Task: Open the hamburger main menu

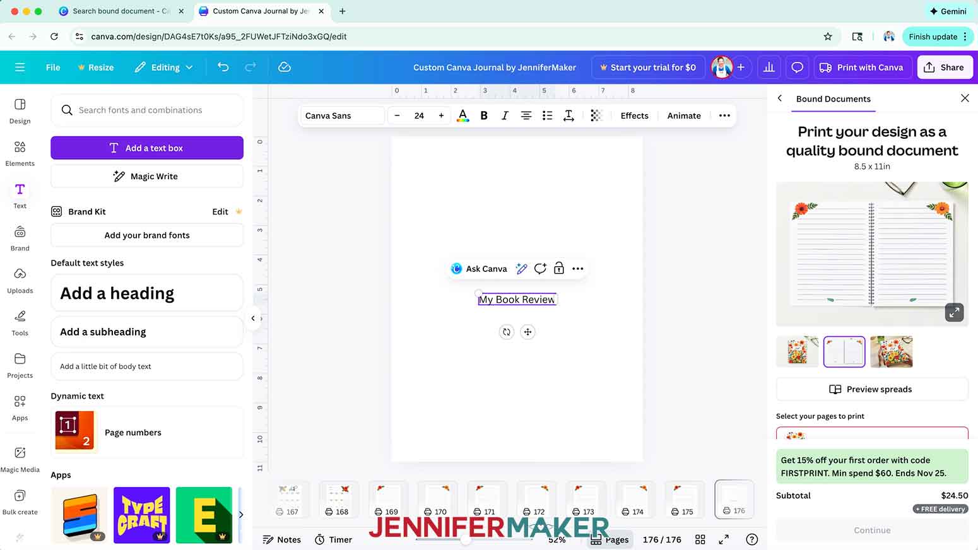Action: coord(20,67)
